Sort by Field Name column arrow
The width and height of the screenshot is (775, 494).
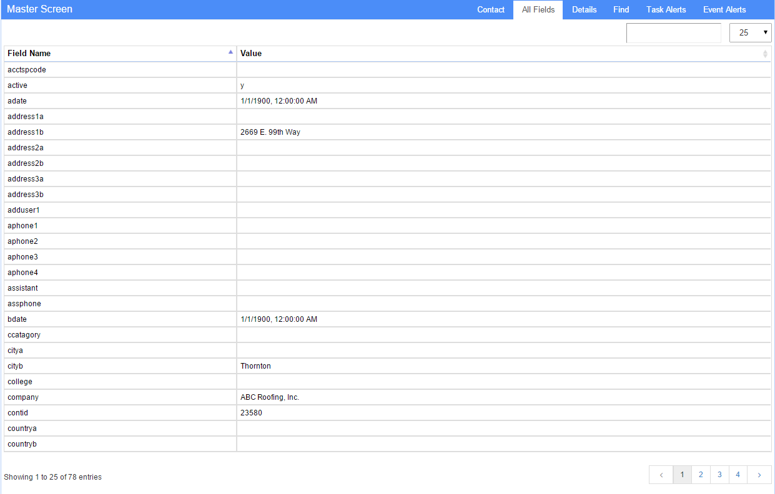[230, 53]
